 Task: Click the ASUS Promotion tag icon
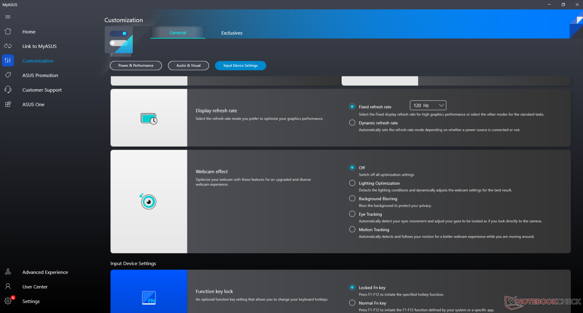pos(8,75)
